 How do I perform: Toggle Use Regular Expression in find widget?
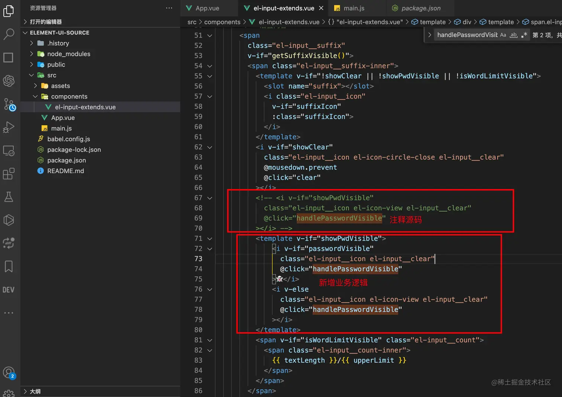point(524,35)
